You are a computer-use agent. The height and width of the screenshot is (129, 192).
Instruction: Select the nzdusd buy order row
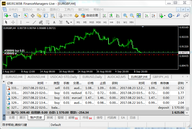click(95, 93)
